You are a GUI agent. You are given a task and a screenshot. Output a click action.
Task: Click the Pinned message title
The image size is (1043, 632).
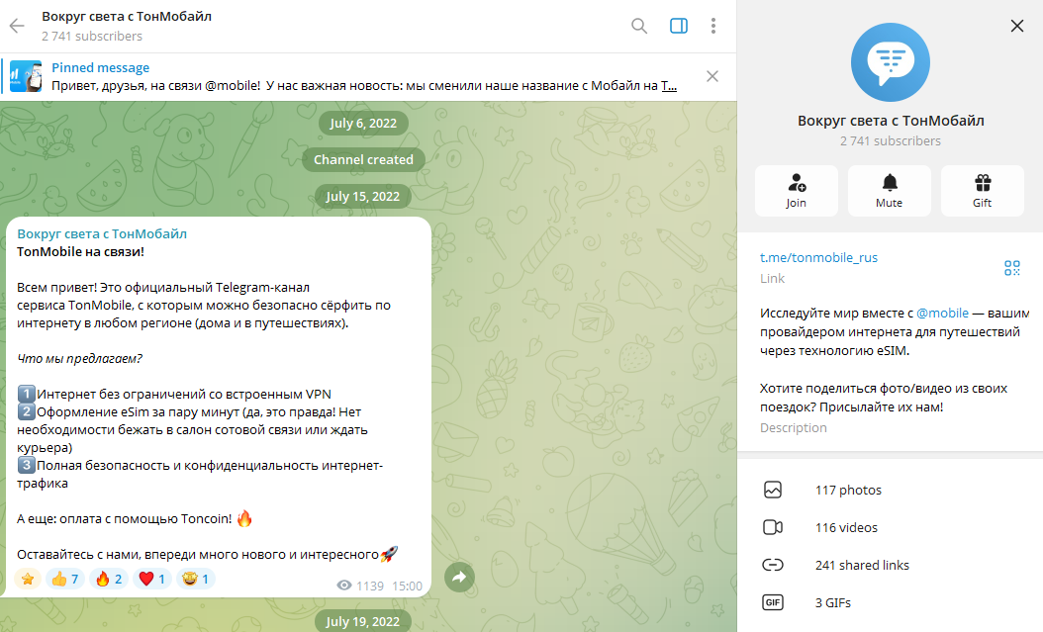[x=101, y=67]
